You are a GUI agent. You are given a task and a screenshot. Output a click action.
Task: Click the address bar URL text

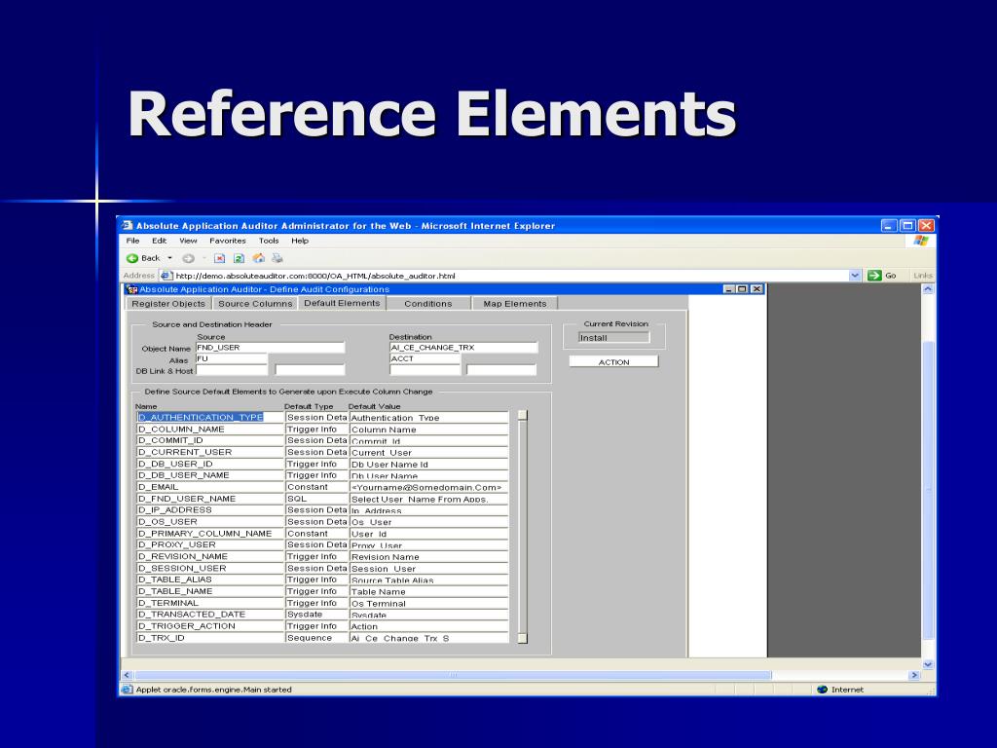click(x=315, y=276)
